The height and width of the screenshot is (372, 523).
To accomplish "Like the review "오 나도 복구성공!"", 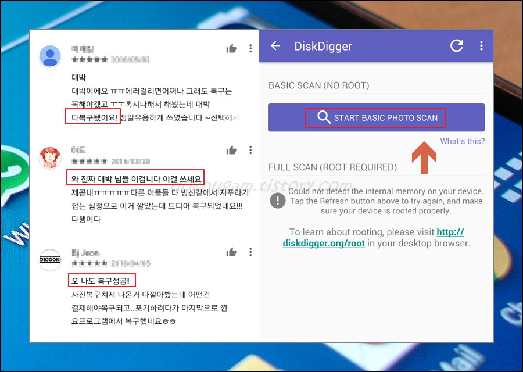I will coord(231,252).
